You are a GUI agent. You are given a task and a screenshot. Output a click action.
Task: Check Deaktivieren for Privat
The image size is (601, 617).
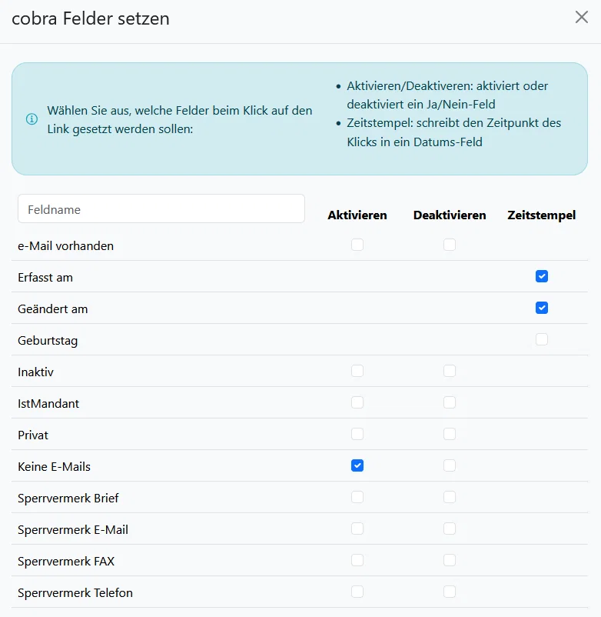(450, 434)
